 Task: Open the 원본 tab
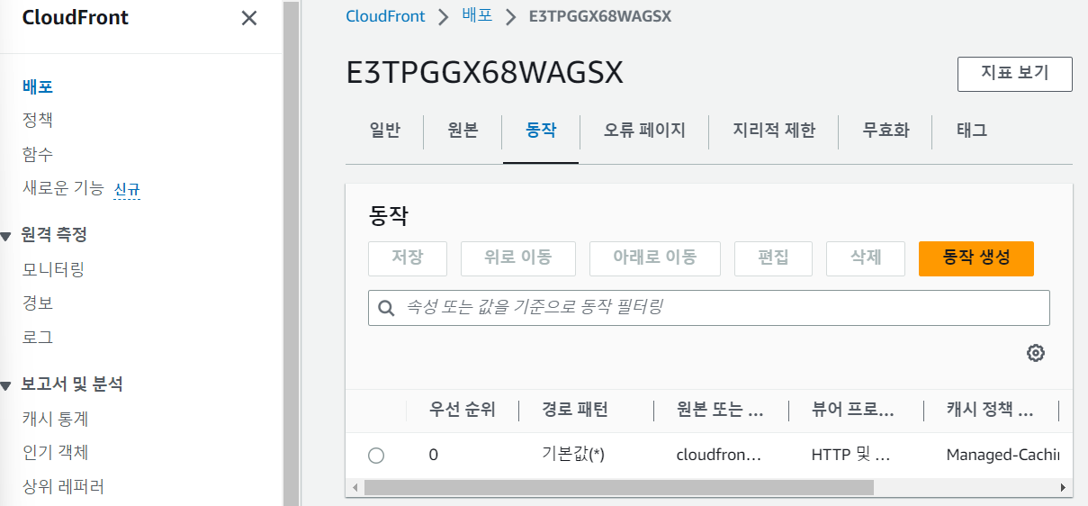click(x=463, y=131)
